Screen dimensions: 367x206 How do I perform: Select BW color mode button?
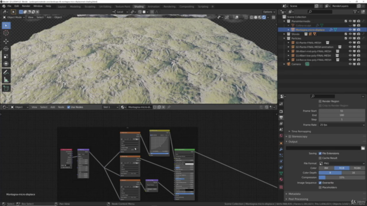(326, 168)
